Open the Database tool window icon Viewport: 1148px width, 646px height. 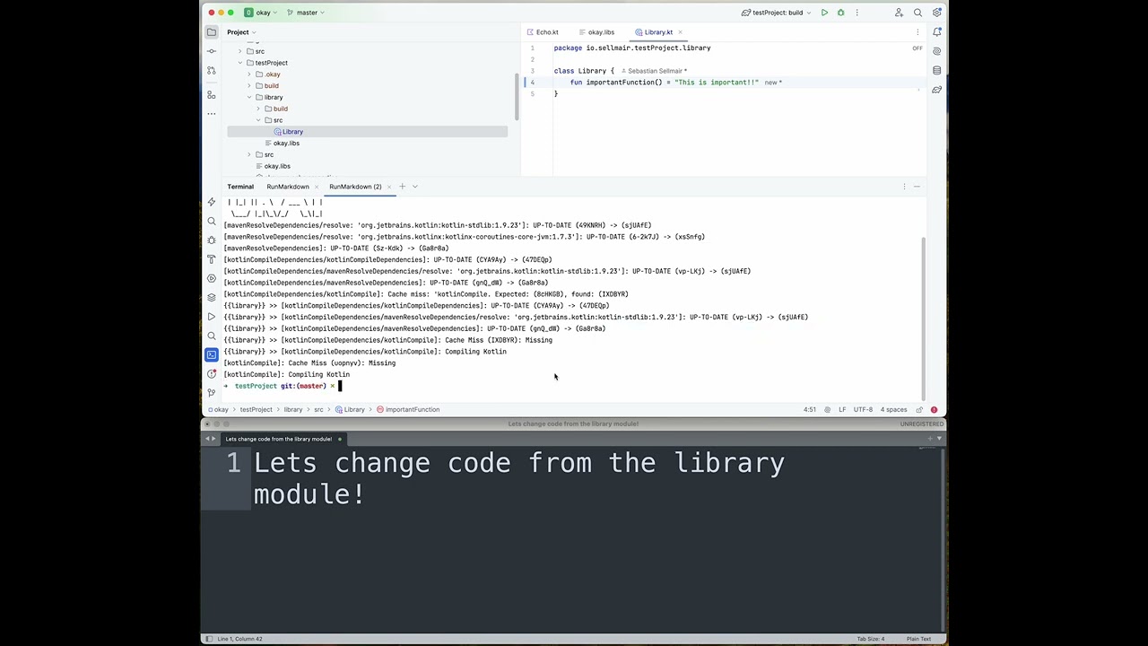pos(936,70)
